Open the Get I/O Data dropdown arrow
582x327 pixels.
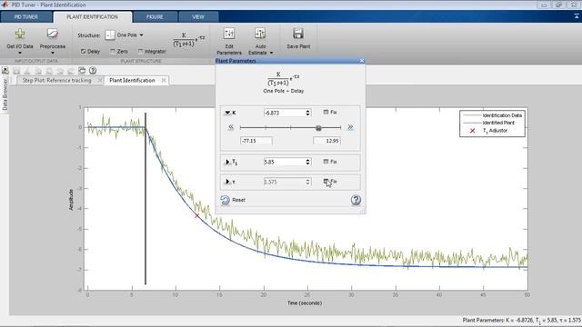click(x=20, y=53)
